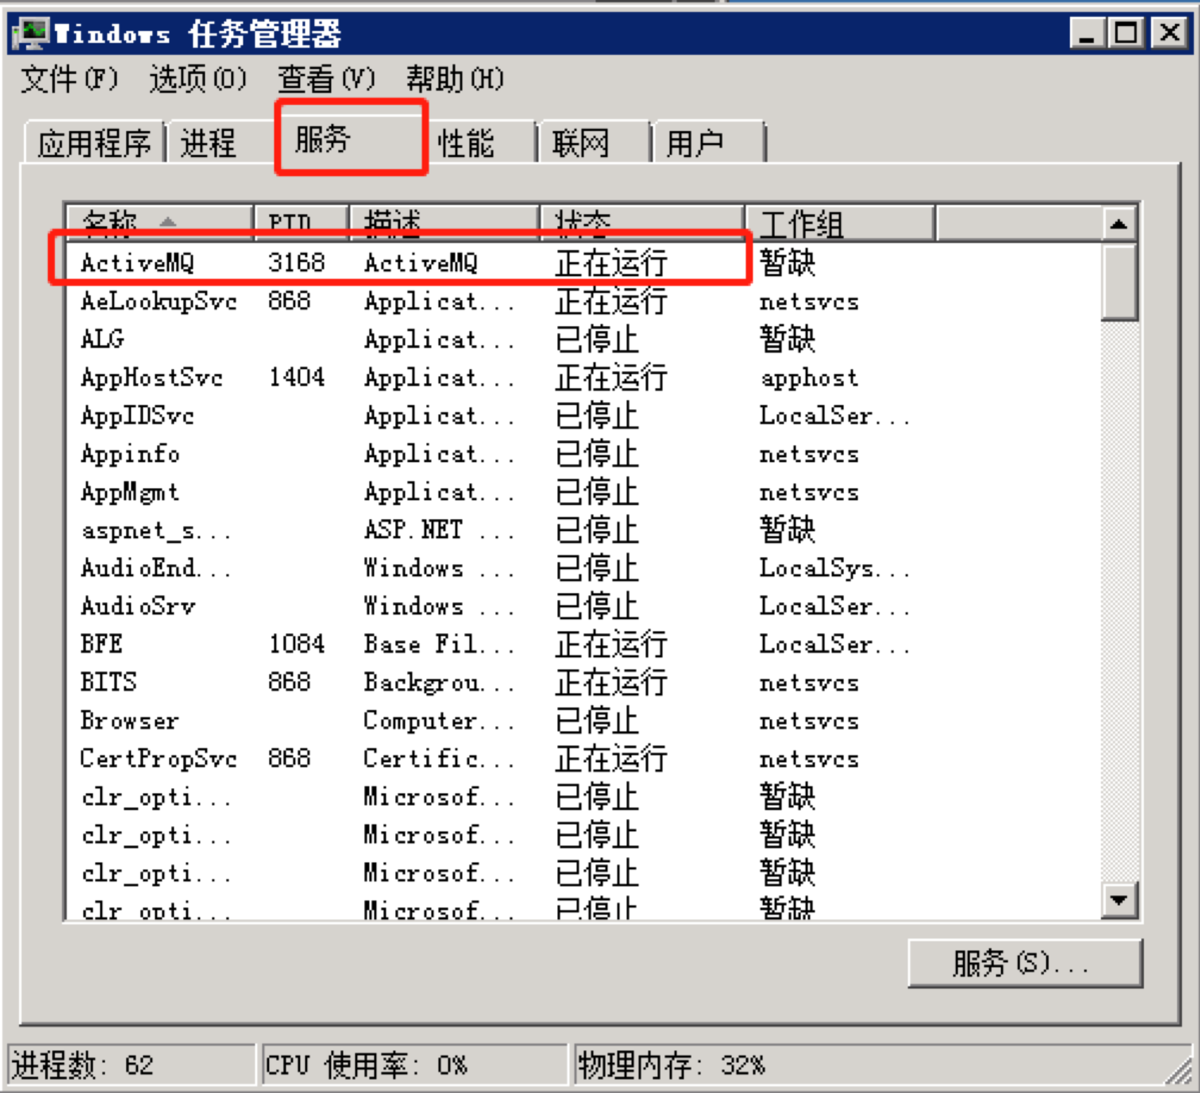The image size is (1200, 1093).
Task: Select the 服务 tab
Action: (351, 139)
